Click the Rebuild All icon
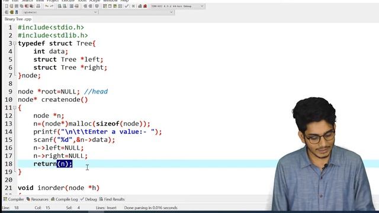The height and width of the screenshot is (213, 379). click(120, 6)
